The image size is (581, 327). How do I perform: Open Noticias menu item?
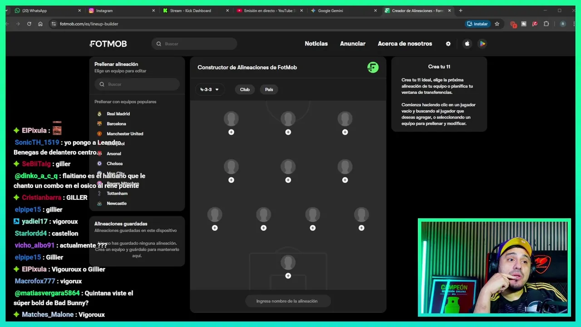click(x=316, y=44)
